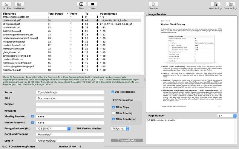The image size is (239, 149).
Task: Click From down arrow for combotiffprohelp.pdf
Action: coord(82,45)
